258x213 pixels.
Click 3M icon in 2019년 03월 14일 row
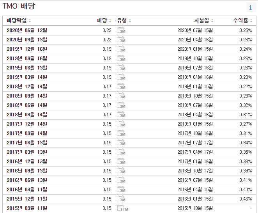pos(121,77)
